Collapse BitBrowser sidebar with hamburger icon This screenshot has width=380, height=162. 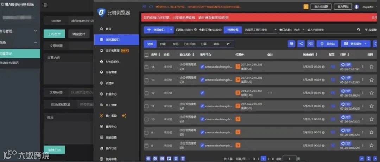coord(145,7)
